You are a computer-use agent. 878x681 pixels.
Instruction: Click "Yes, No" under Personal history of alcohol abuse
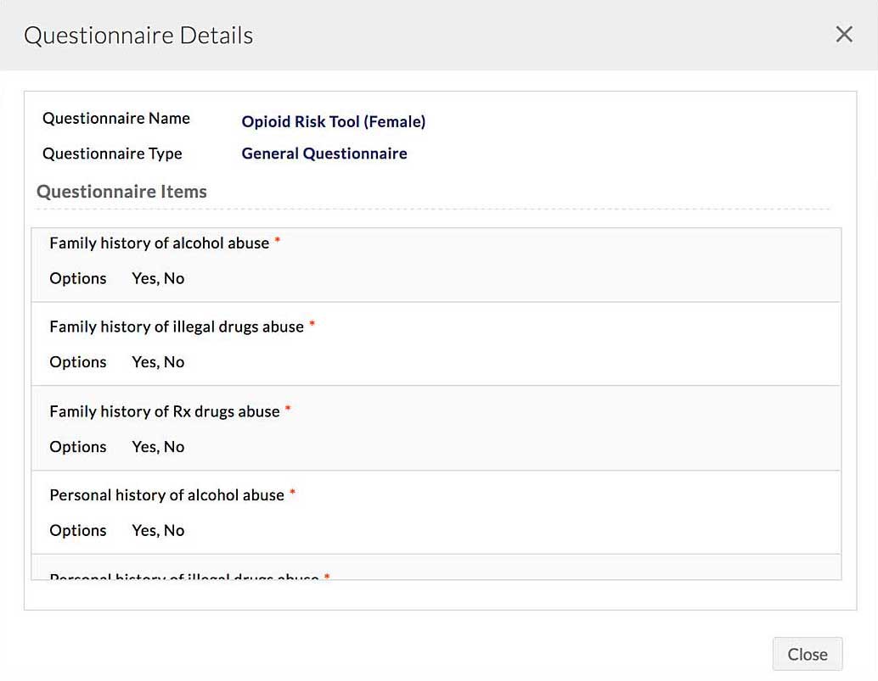click(x=158, y=531)
